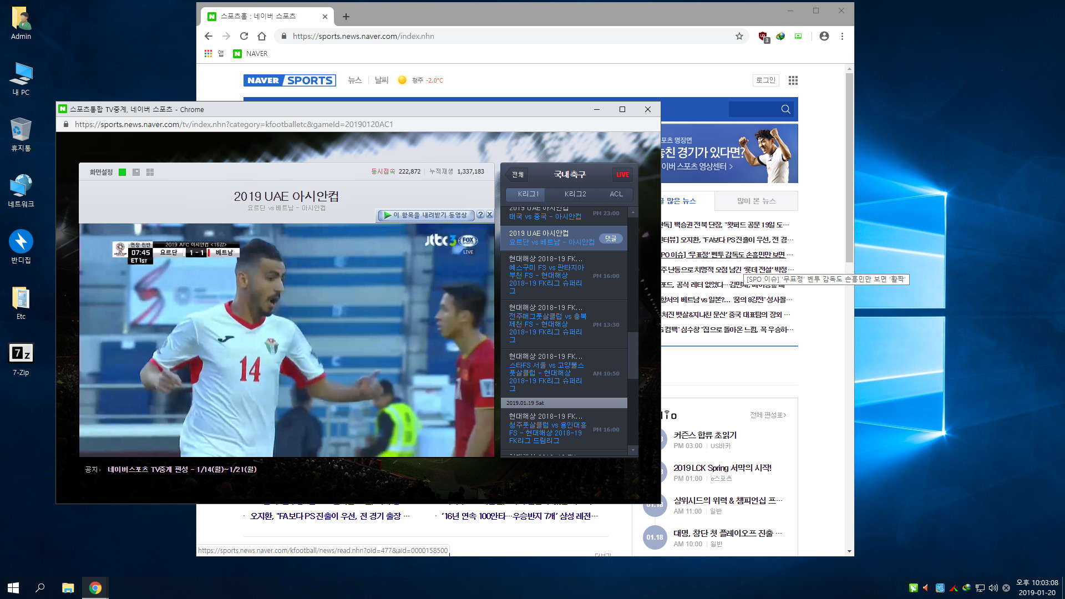The height and width of the screenshot is (599, 1065).
Task: Close the 스포츠홈 네이버 스포츠 tab
Action: click(x=325, y=17)
